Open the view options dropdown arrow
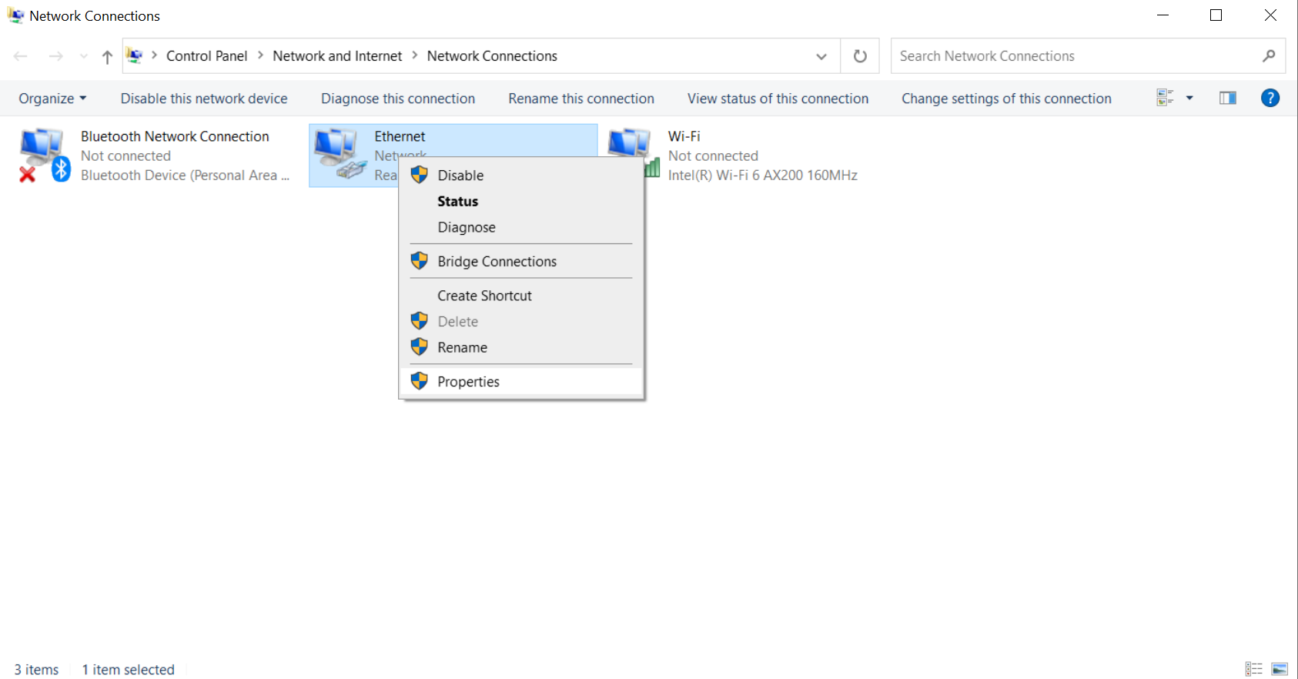 coord(1189,98)
